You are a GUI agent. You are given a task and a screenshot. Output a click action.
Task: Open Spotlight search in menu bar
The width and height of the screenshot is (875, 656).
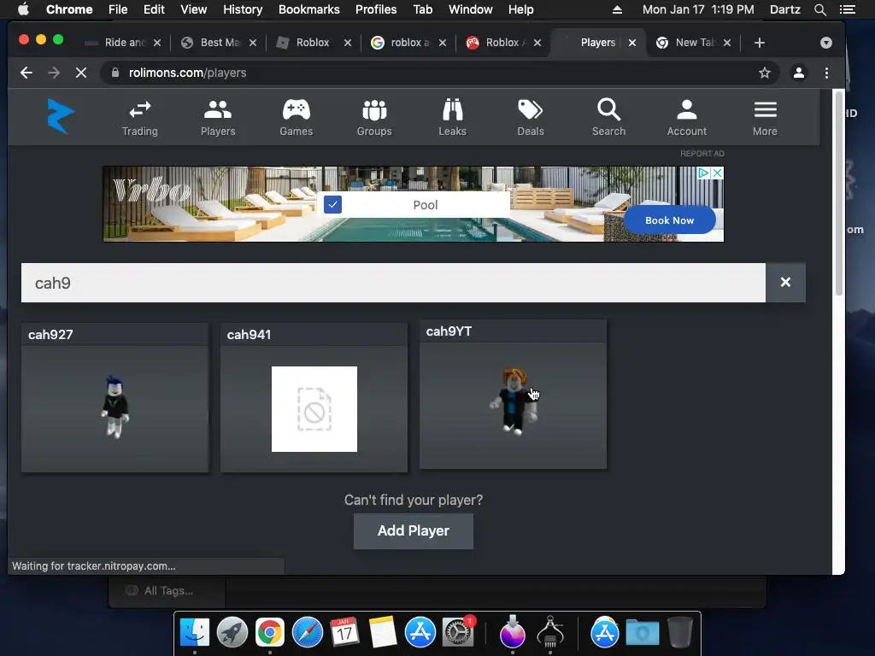click(819, 9)
